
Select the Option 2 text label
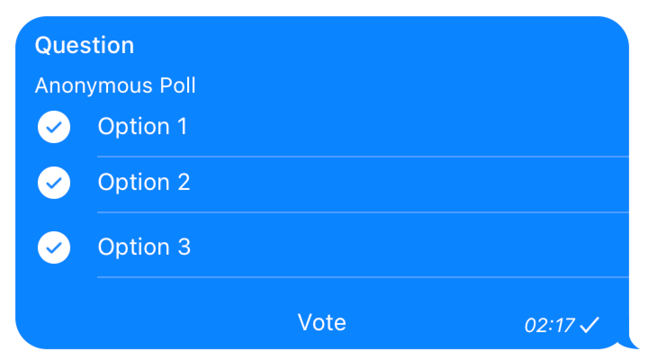pos(144,182)
